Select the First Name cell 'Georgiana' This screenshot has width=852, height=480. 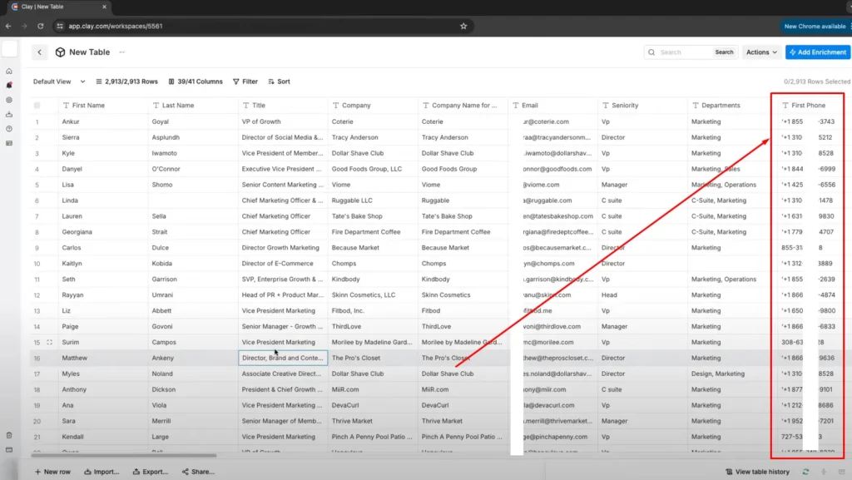(103, 232)
